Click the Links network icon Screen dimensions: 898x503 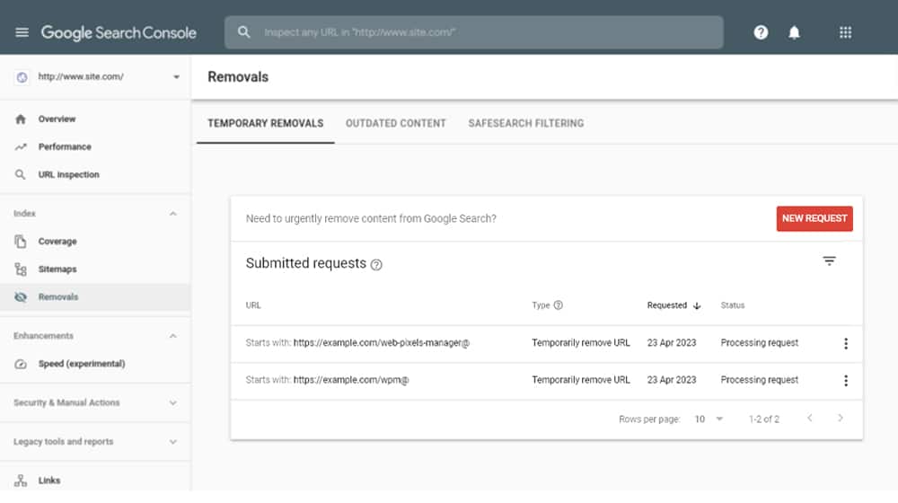(21, 481)
